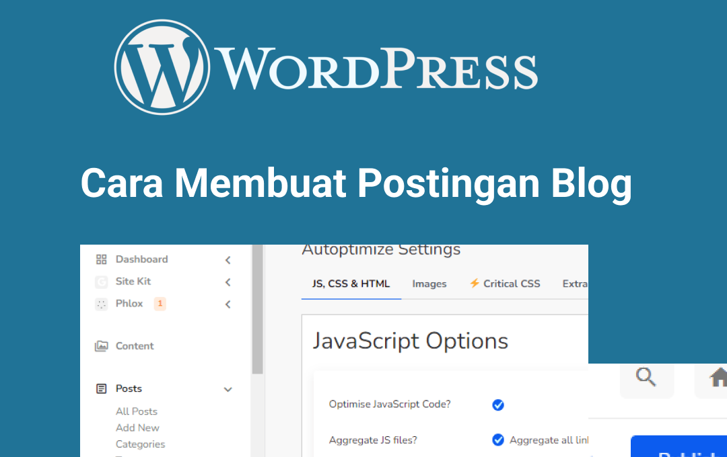
Task: Click the Dashboard grid icon in sidebar
Action: tap(102, 259)
